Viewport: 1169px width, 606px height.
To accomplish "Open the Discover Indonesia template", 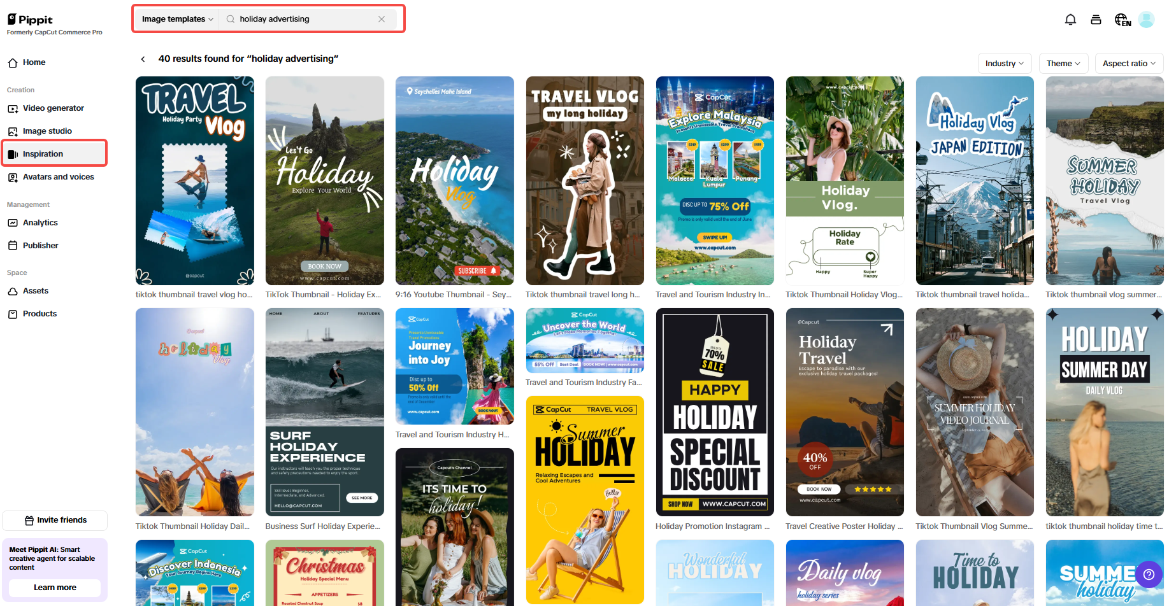I will point(195,573).
